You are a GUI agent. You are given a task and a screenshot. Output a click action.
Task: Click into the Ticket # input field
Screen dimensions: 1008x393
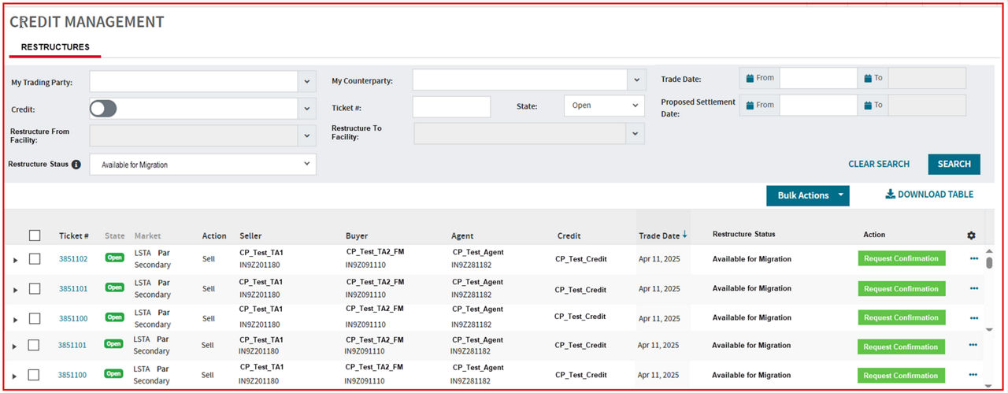coord(451,106)
